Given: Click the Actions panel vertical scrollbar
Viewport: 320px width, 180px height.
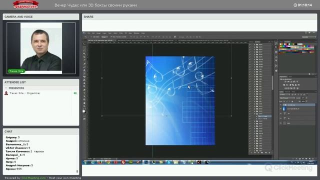Looking at the screenshot, I should click(x=272, y=82).
